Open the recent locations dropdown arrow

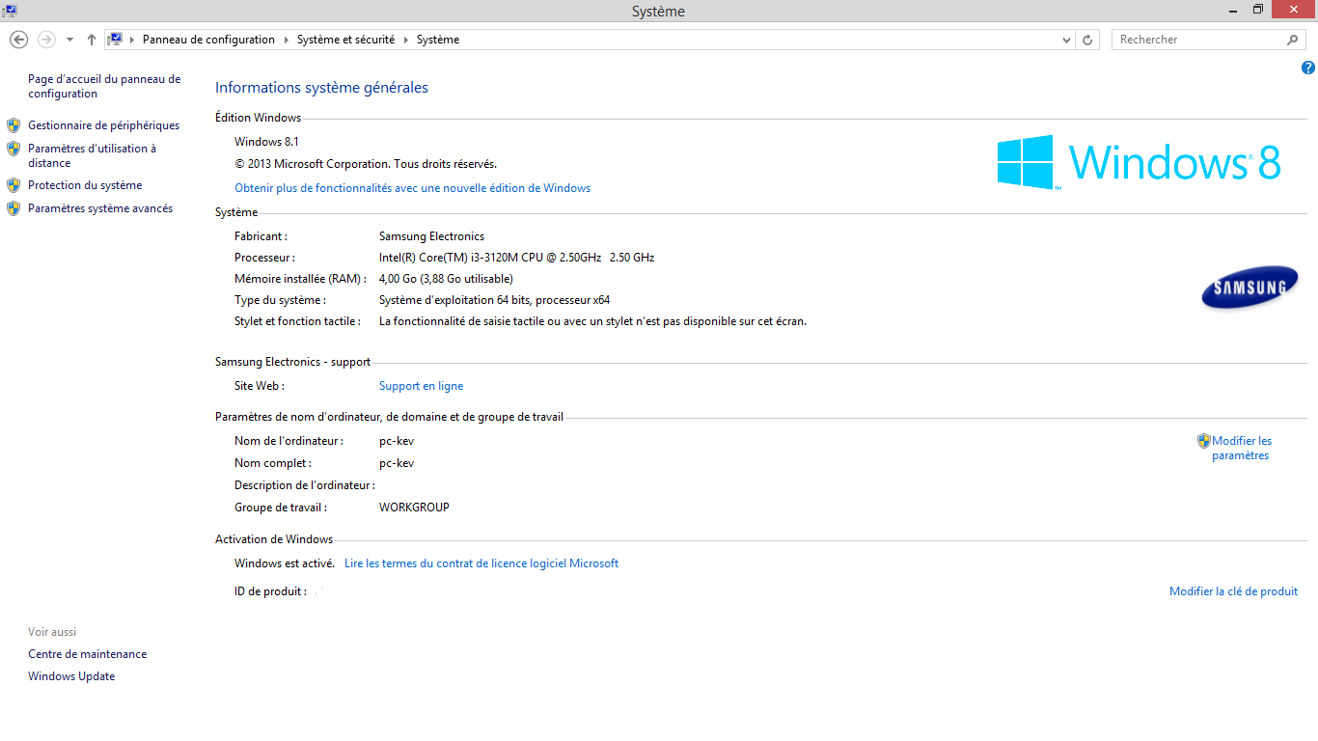[69, 40]
